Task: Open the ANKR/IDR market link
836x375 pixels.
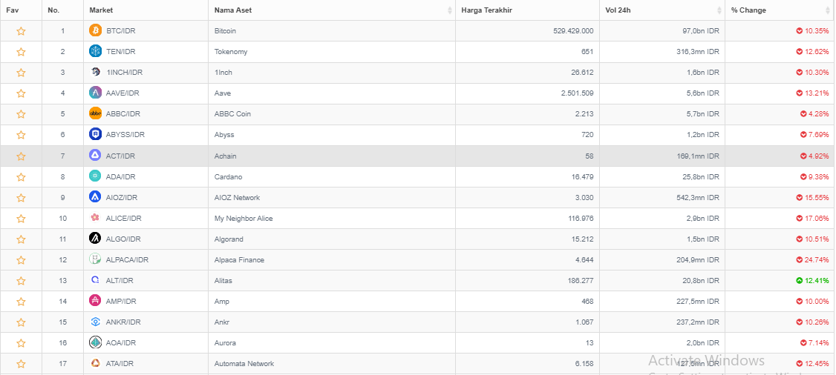Action: click(123, 322)
